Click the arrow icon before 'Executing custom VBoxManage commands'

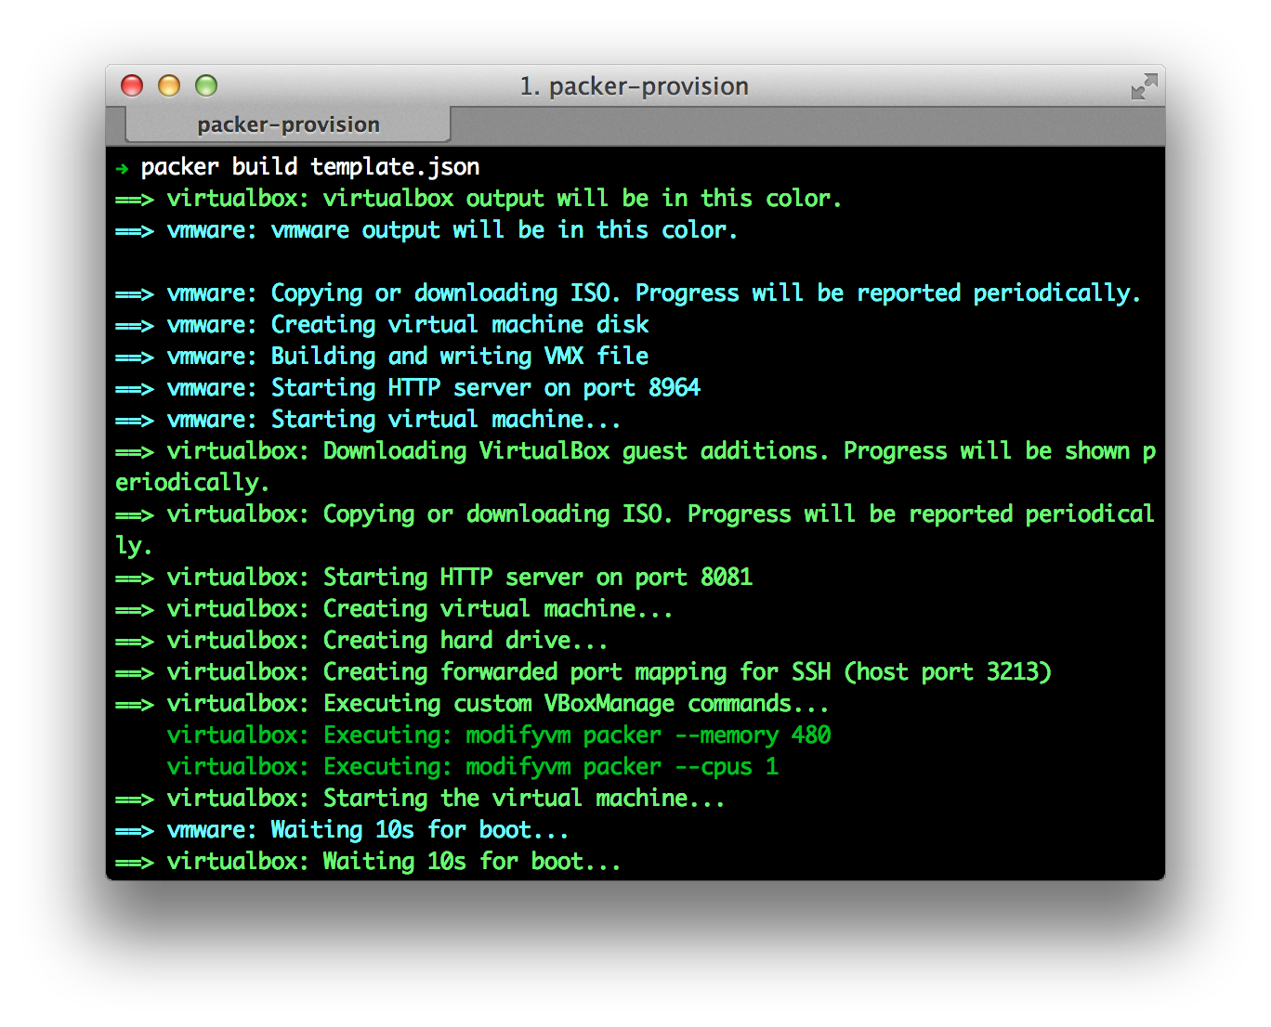(134, 703)
